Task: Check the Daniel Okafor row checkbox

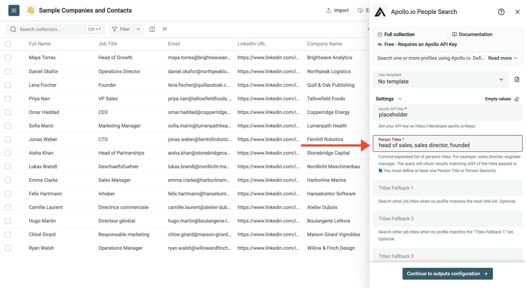Action: 8,71
